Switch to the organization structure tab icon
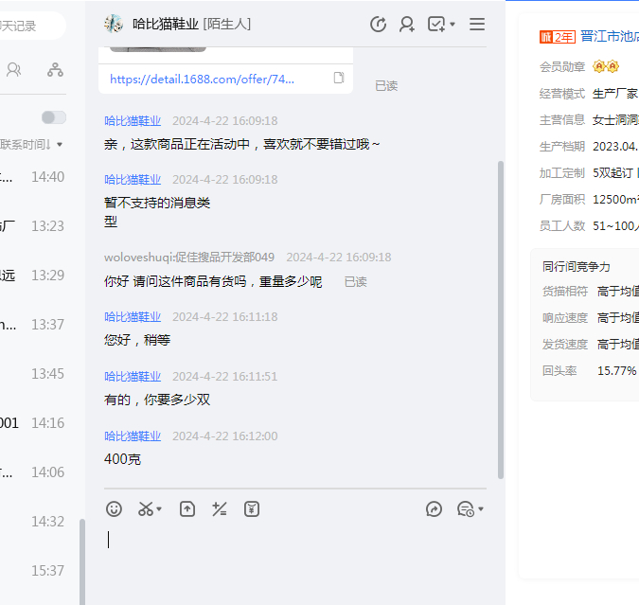 pyautogui.click(x=55, y=69)
